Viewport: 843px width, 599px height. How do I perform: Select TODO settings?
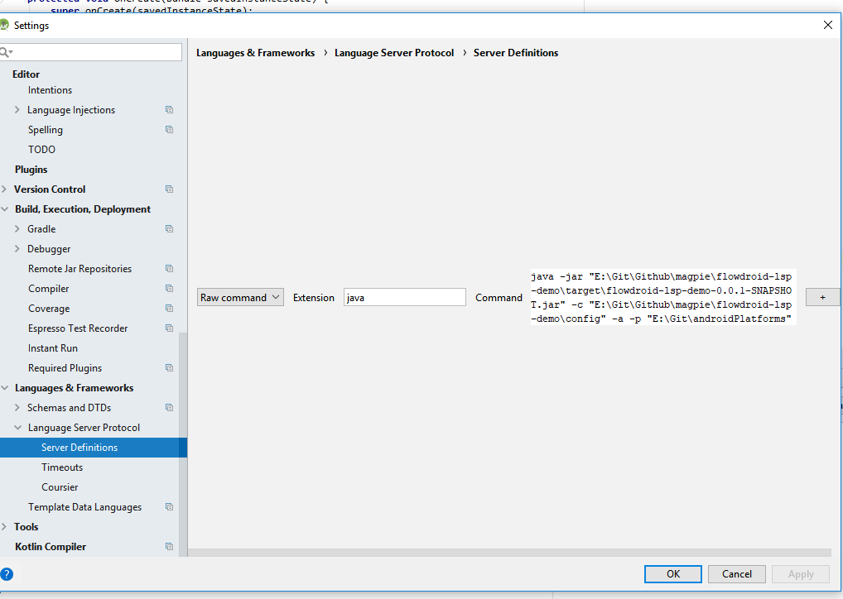tap(42, 150)
